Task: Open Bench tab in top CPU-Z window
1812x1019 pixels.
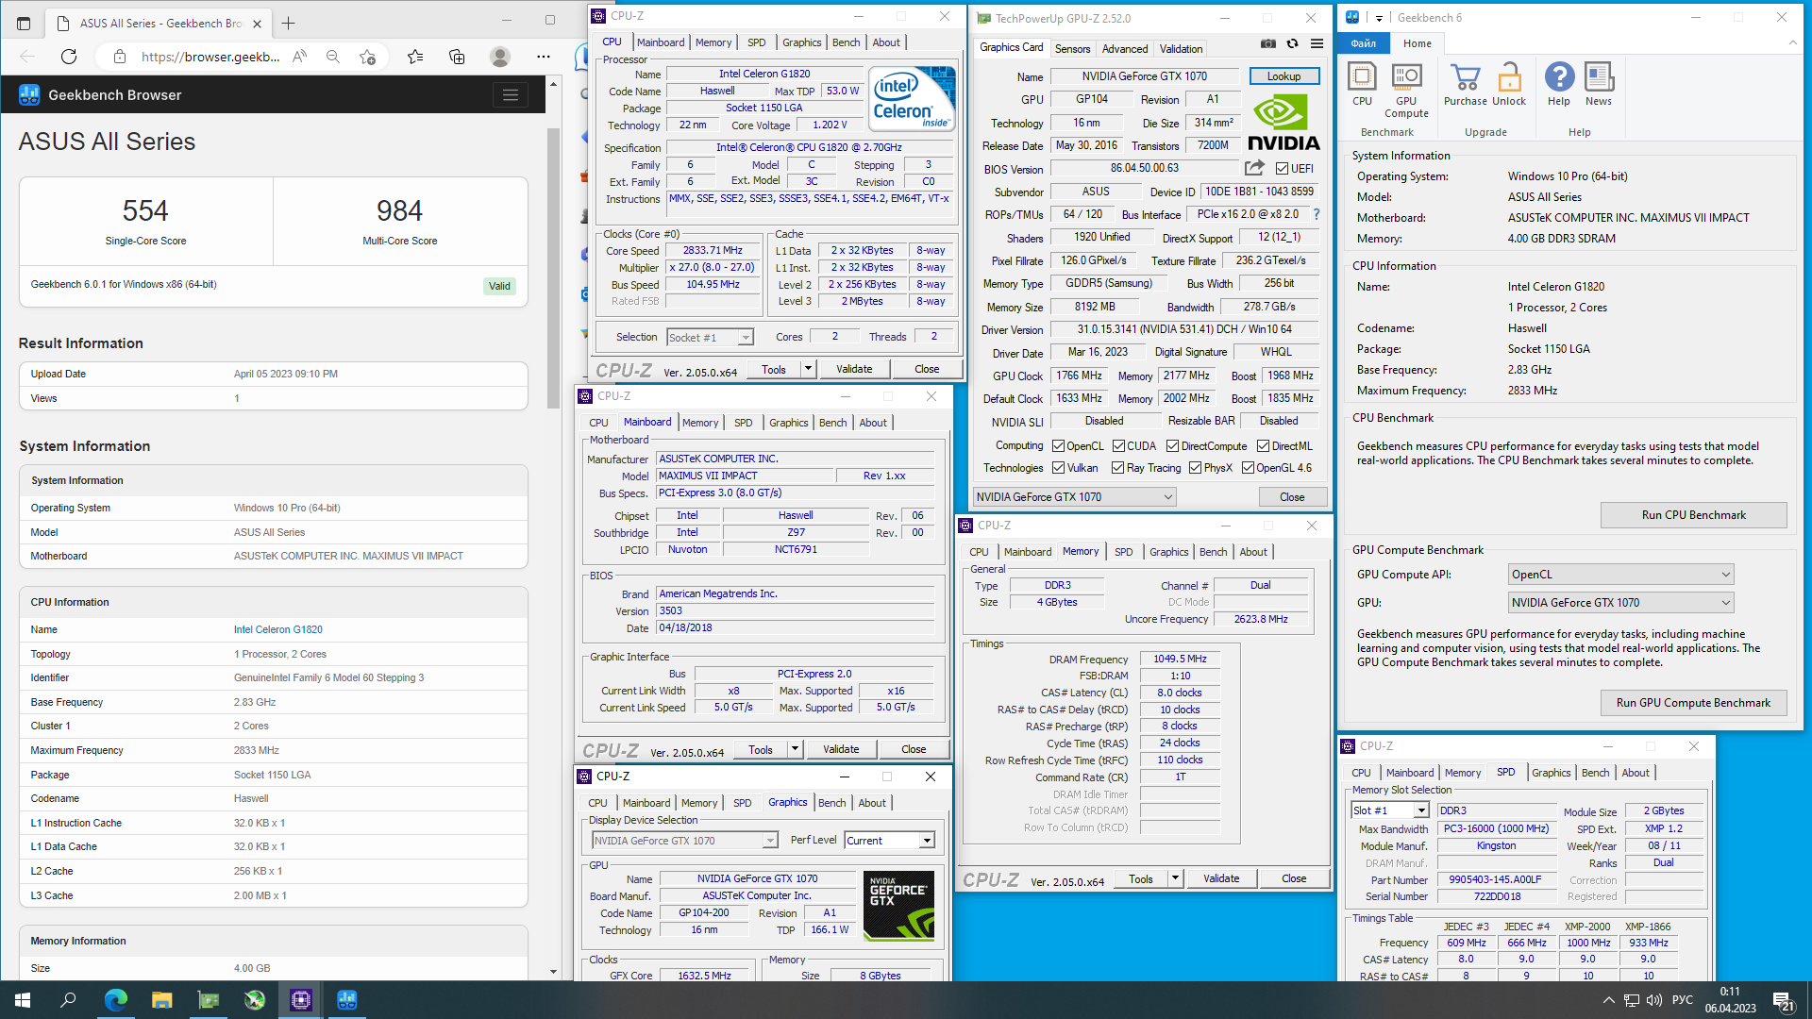Action: pyautogui.click(x=846, y=42)
